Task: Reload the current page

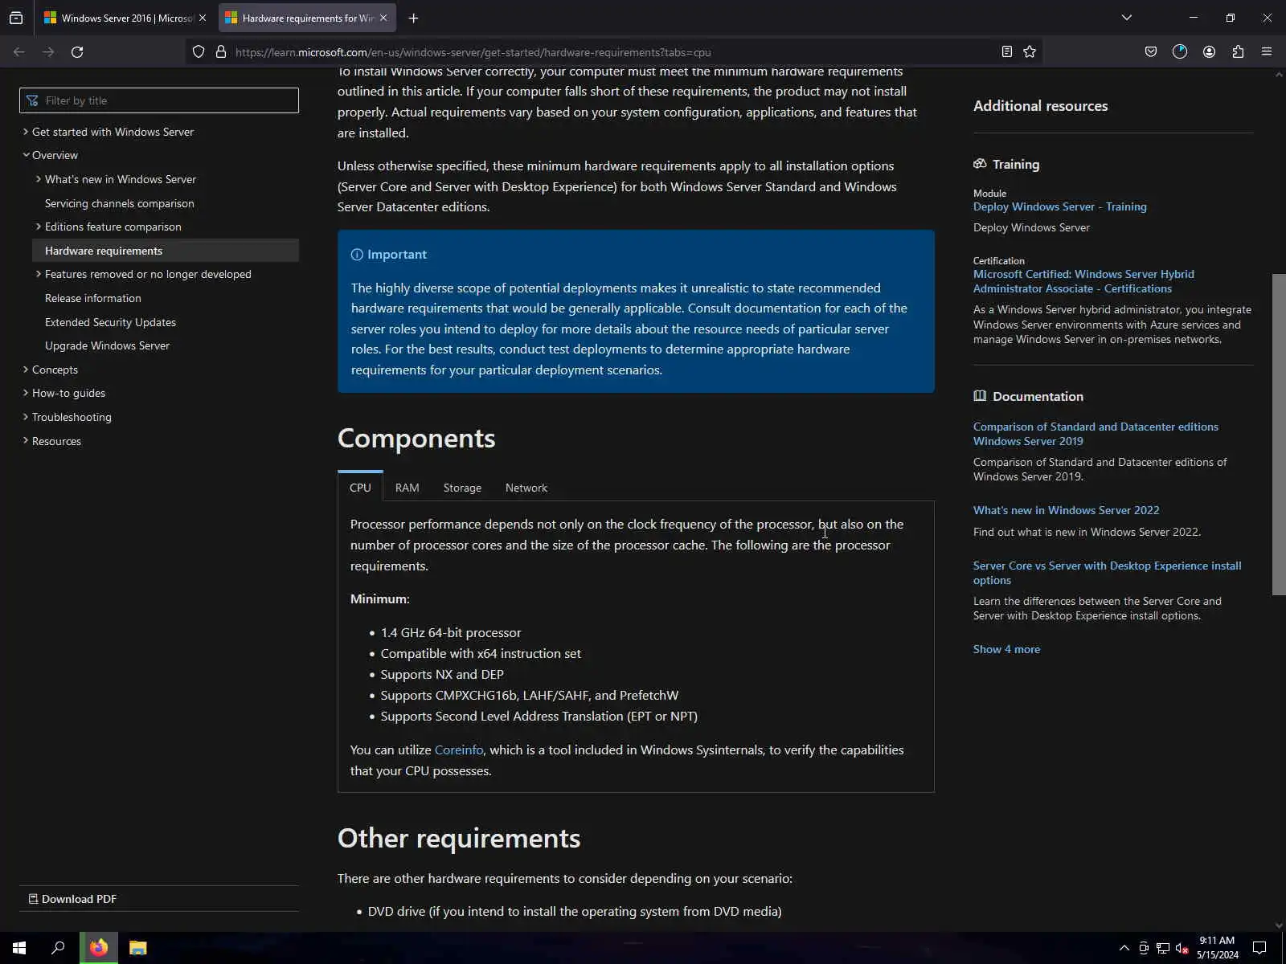Action: pyautogui.click(x=77, y=52)
